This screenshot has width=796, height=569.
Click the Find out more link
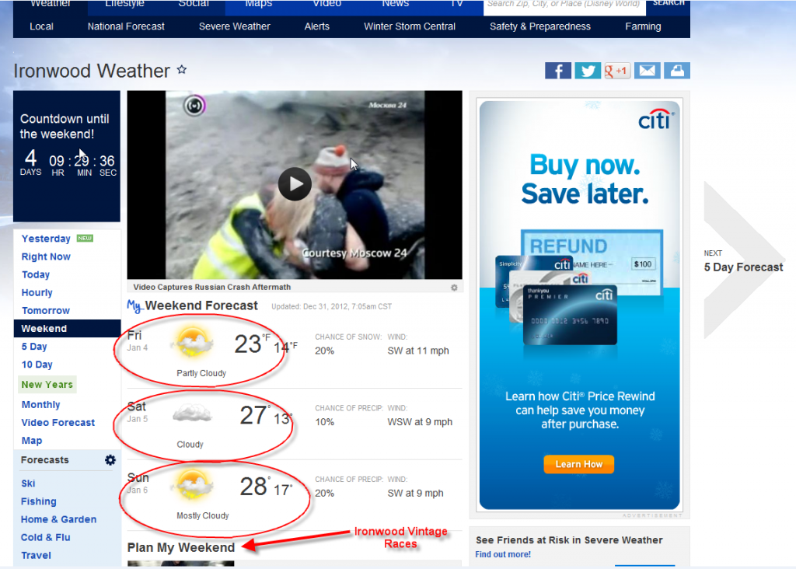click(503, 554)
